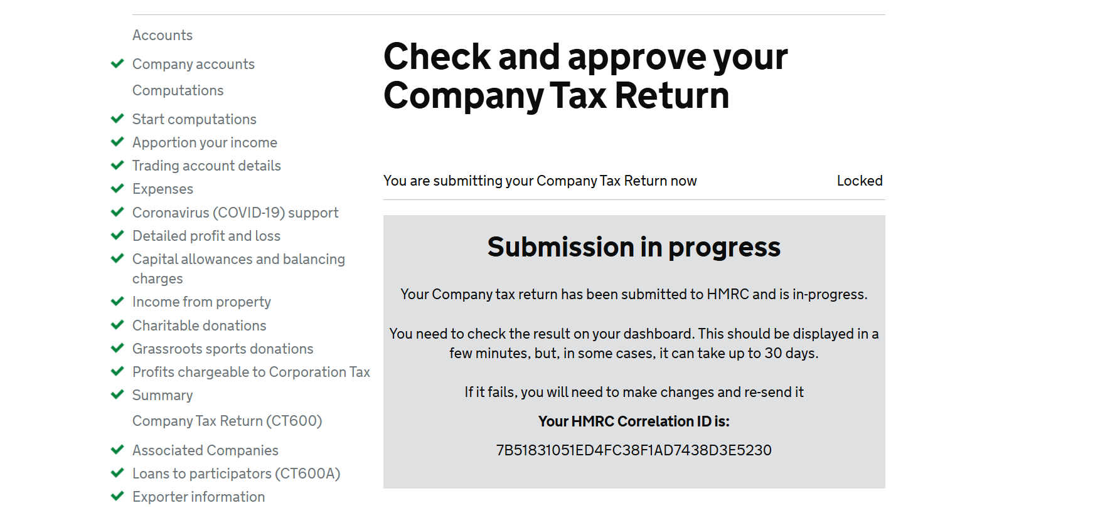Click the tick icon beside Associated Companies
Screen dimensions: 1105x513
[x=117, y=450]
